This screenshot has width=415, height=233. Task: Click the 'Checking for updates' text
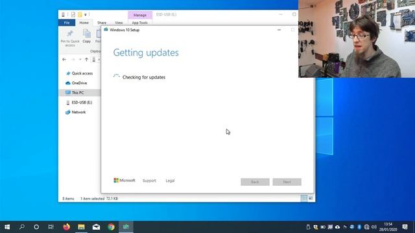coord(144,77)
